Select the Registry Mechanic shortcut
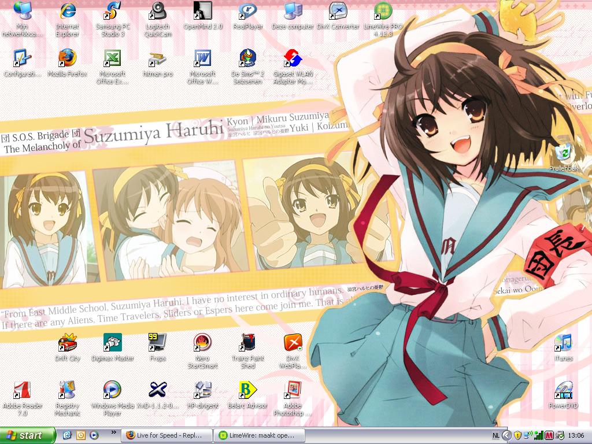Viewport: 592px width, 444px height. [x=67, y=398]
